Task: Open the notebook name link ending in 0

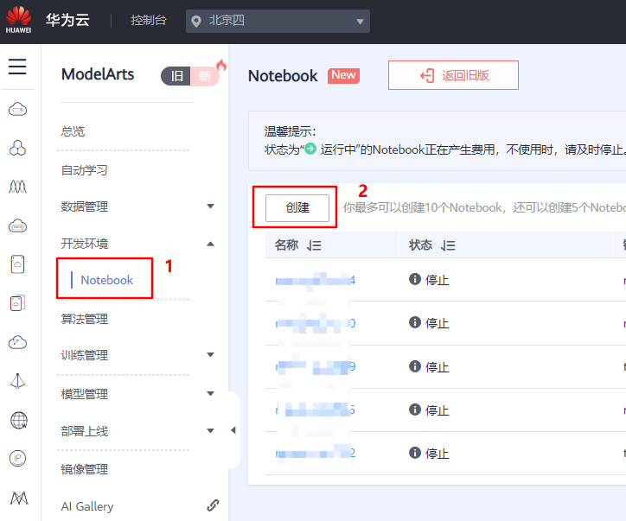Action: point(315,323)
